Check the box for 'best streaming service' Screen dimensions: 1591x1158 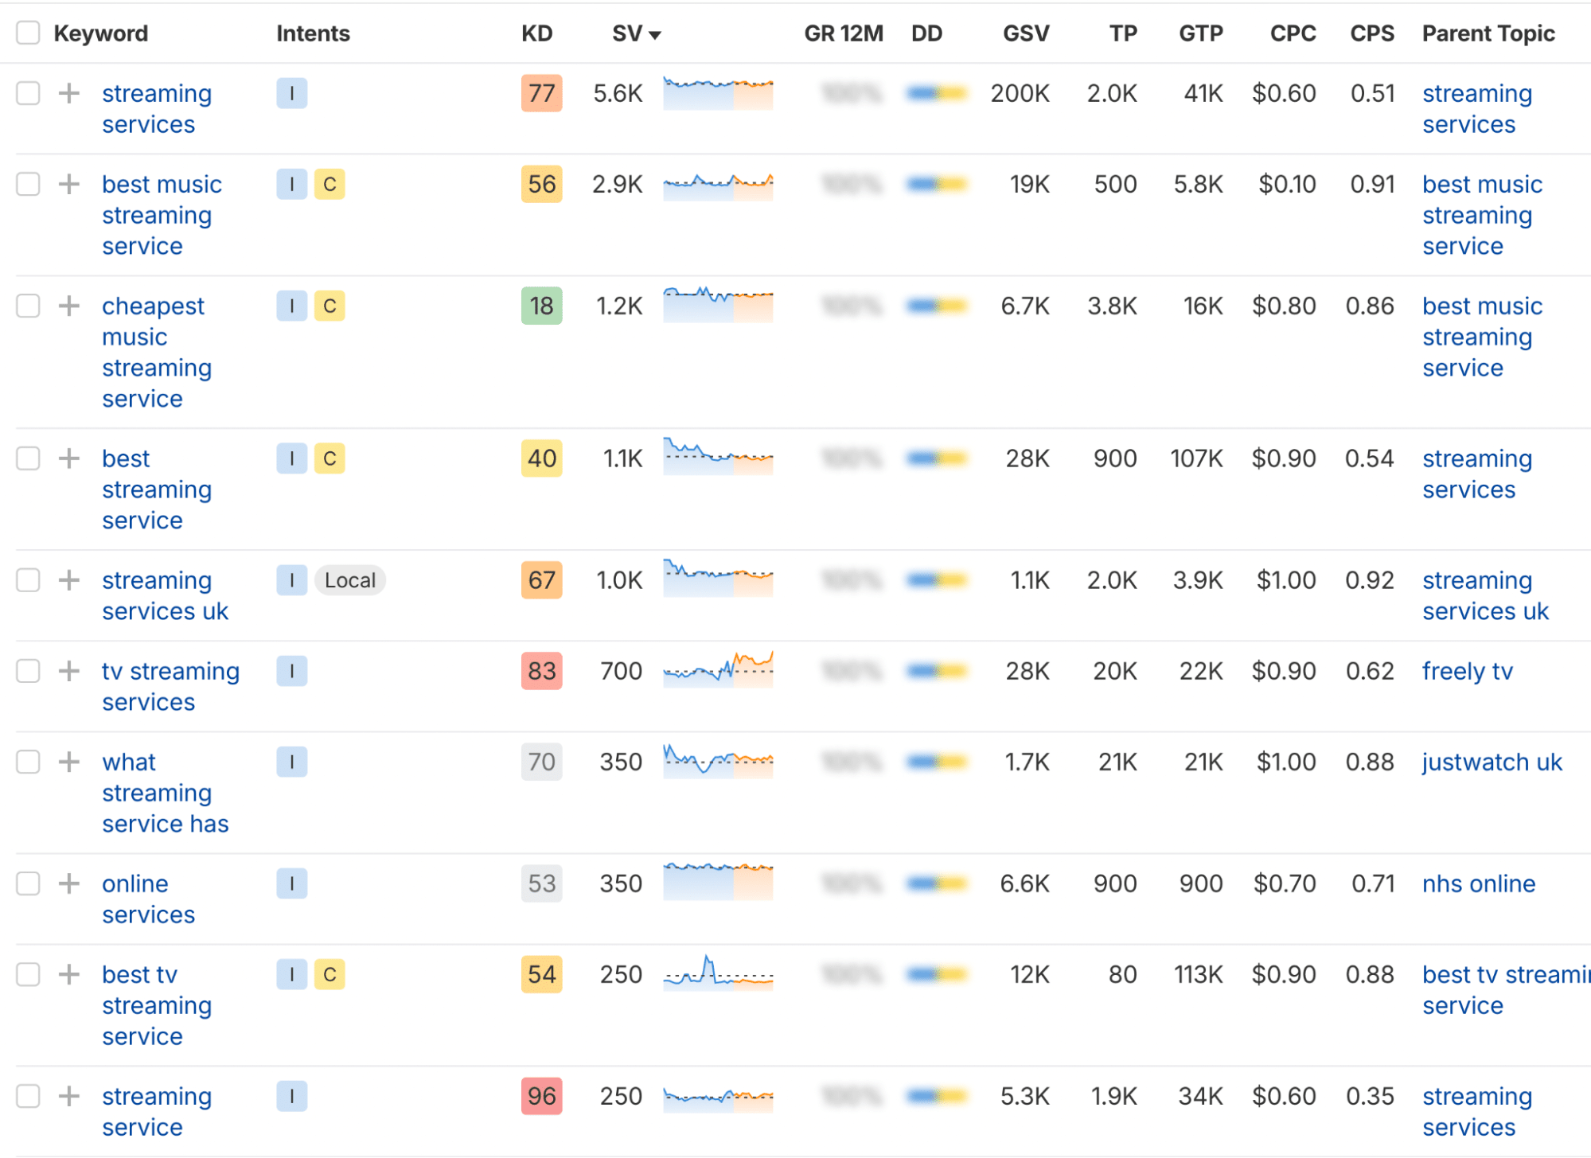(x=28, y=458)
